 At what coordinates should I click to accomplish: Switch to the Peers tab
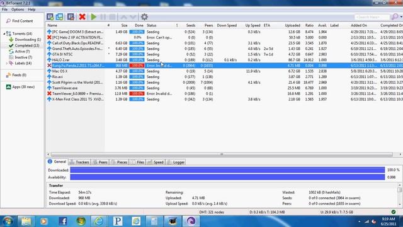tap(100, 162)
